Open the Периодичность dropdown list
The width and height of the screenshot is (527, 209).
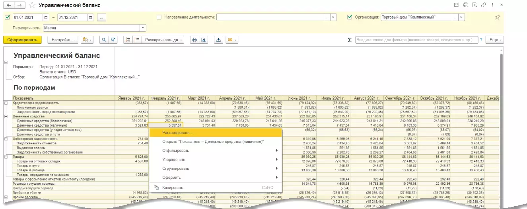[143, 28]
